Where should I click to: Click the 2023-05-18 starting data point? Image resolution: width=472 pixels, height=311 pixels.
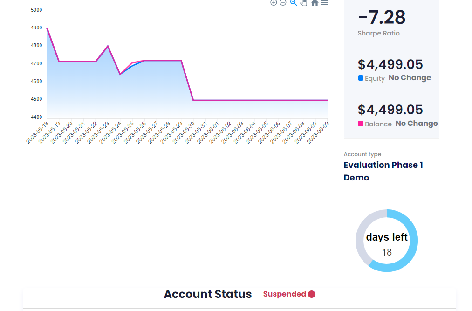point(47,28)
